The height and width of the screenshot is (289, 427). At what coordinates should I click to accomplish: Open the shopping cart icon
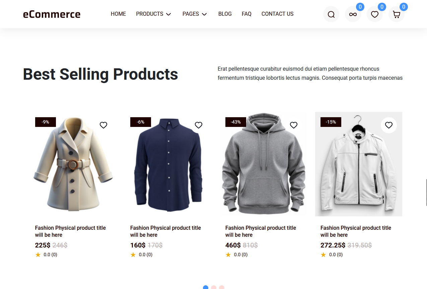pos(396,14)
